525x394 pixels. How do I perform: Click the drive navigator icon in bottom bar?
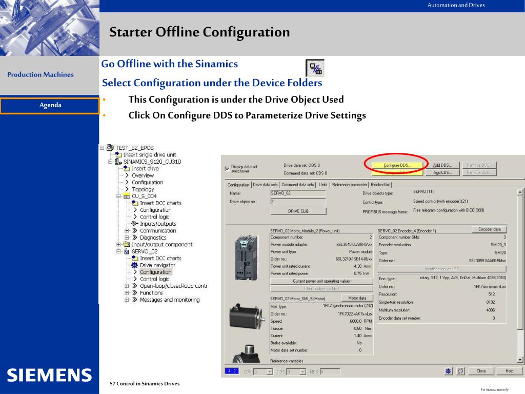click(x=448, y=371)
